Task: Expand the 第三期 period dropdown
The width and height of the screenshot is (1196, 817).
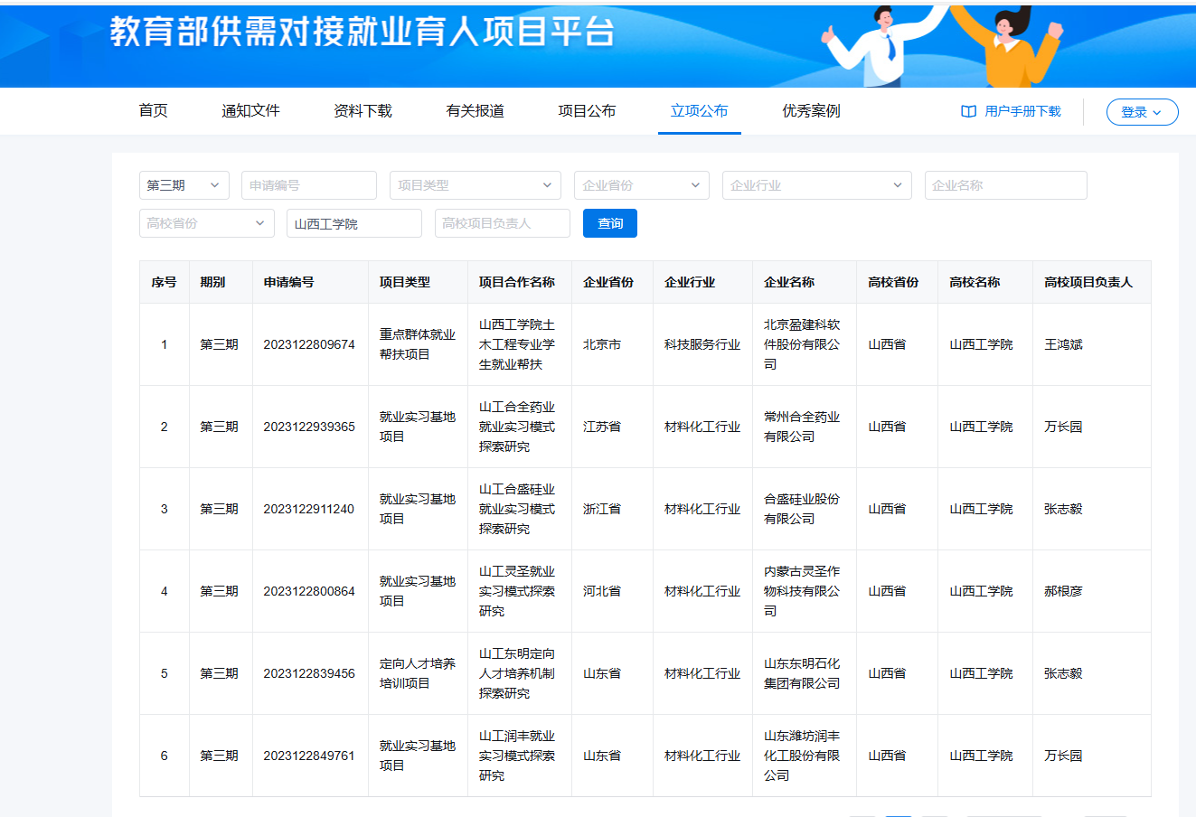Action: (184, 185)
